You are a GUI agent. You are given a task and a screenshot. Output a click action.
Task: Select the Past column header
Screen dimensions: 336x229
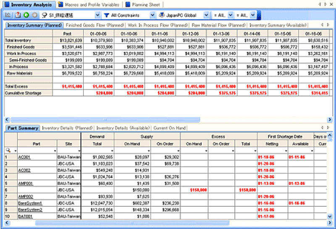[x=67, y=34]
